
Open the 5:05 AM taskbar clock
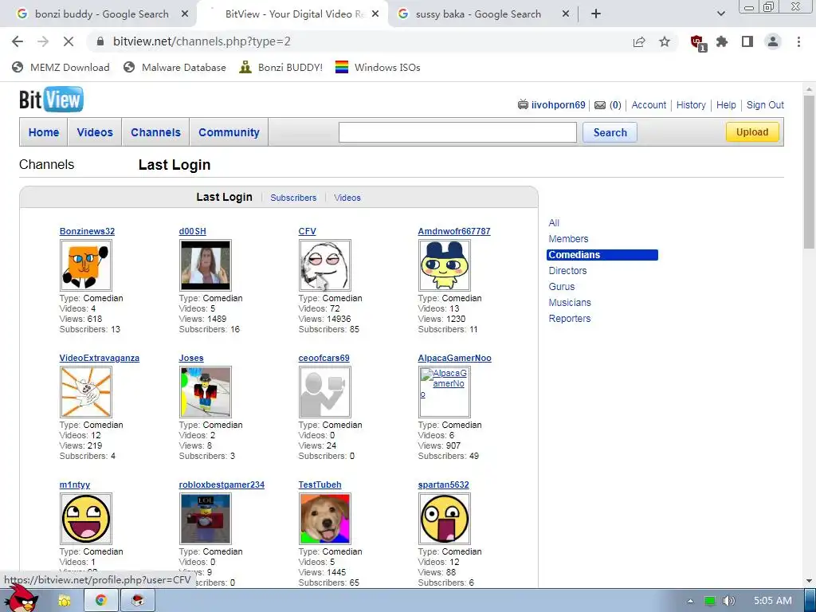coord(773,601)
